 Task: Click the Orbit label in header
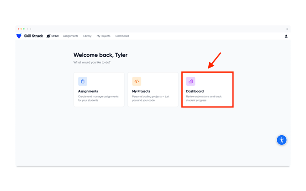click(x=55, y=36)
